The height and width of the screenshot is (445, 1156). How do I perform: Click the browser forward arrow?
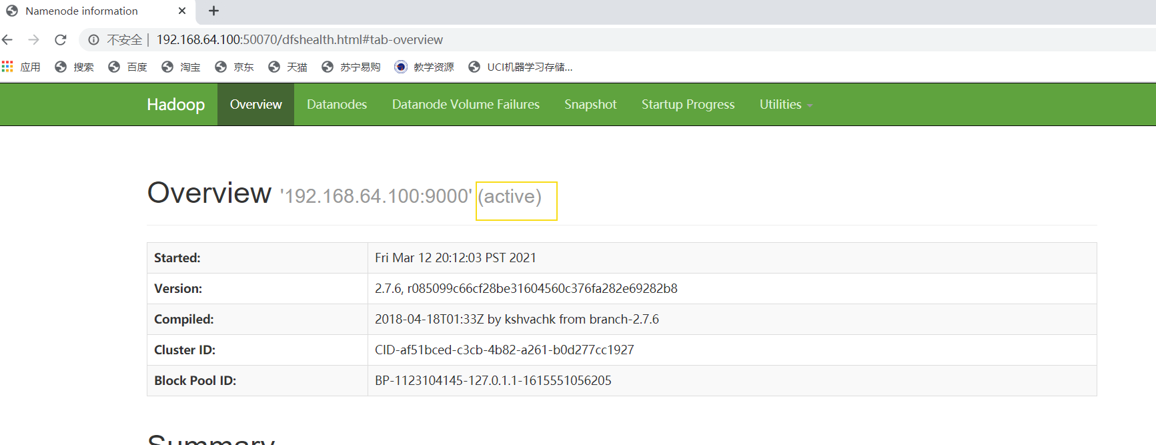pyautogui.click(x=33, y=40)
